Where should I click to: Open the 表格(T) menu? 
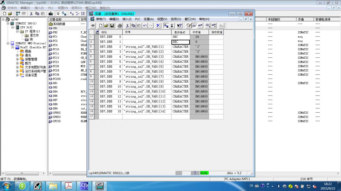click(x=101, y=19)
